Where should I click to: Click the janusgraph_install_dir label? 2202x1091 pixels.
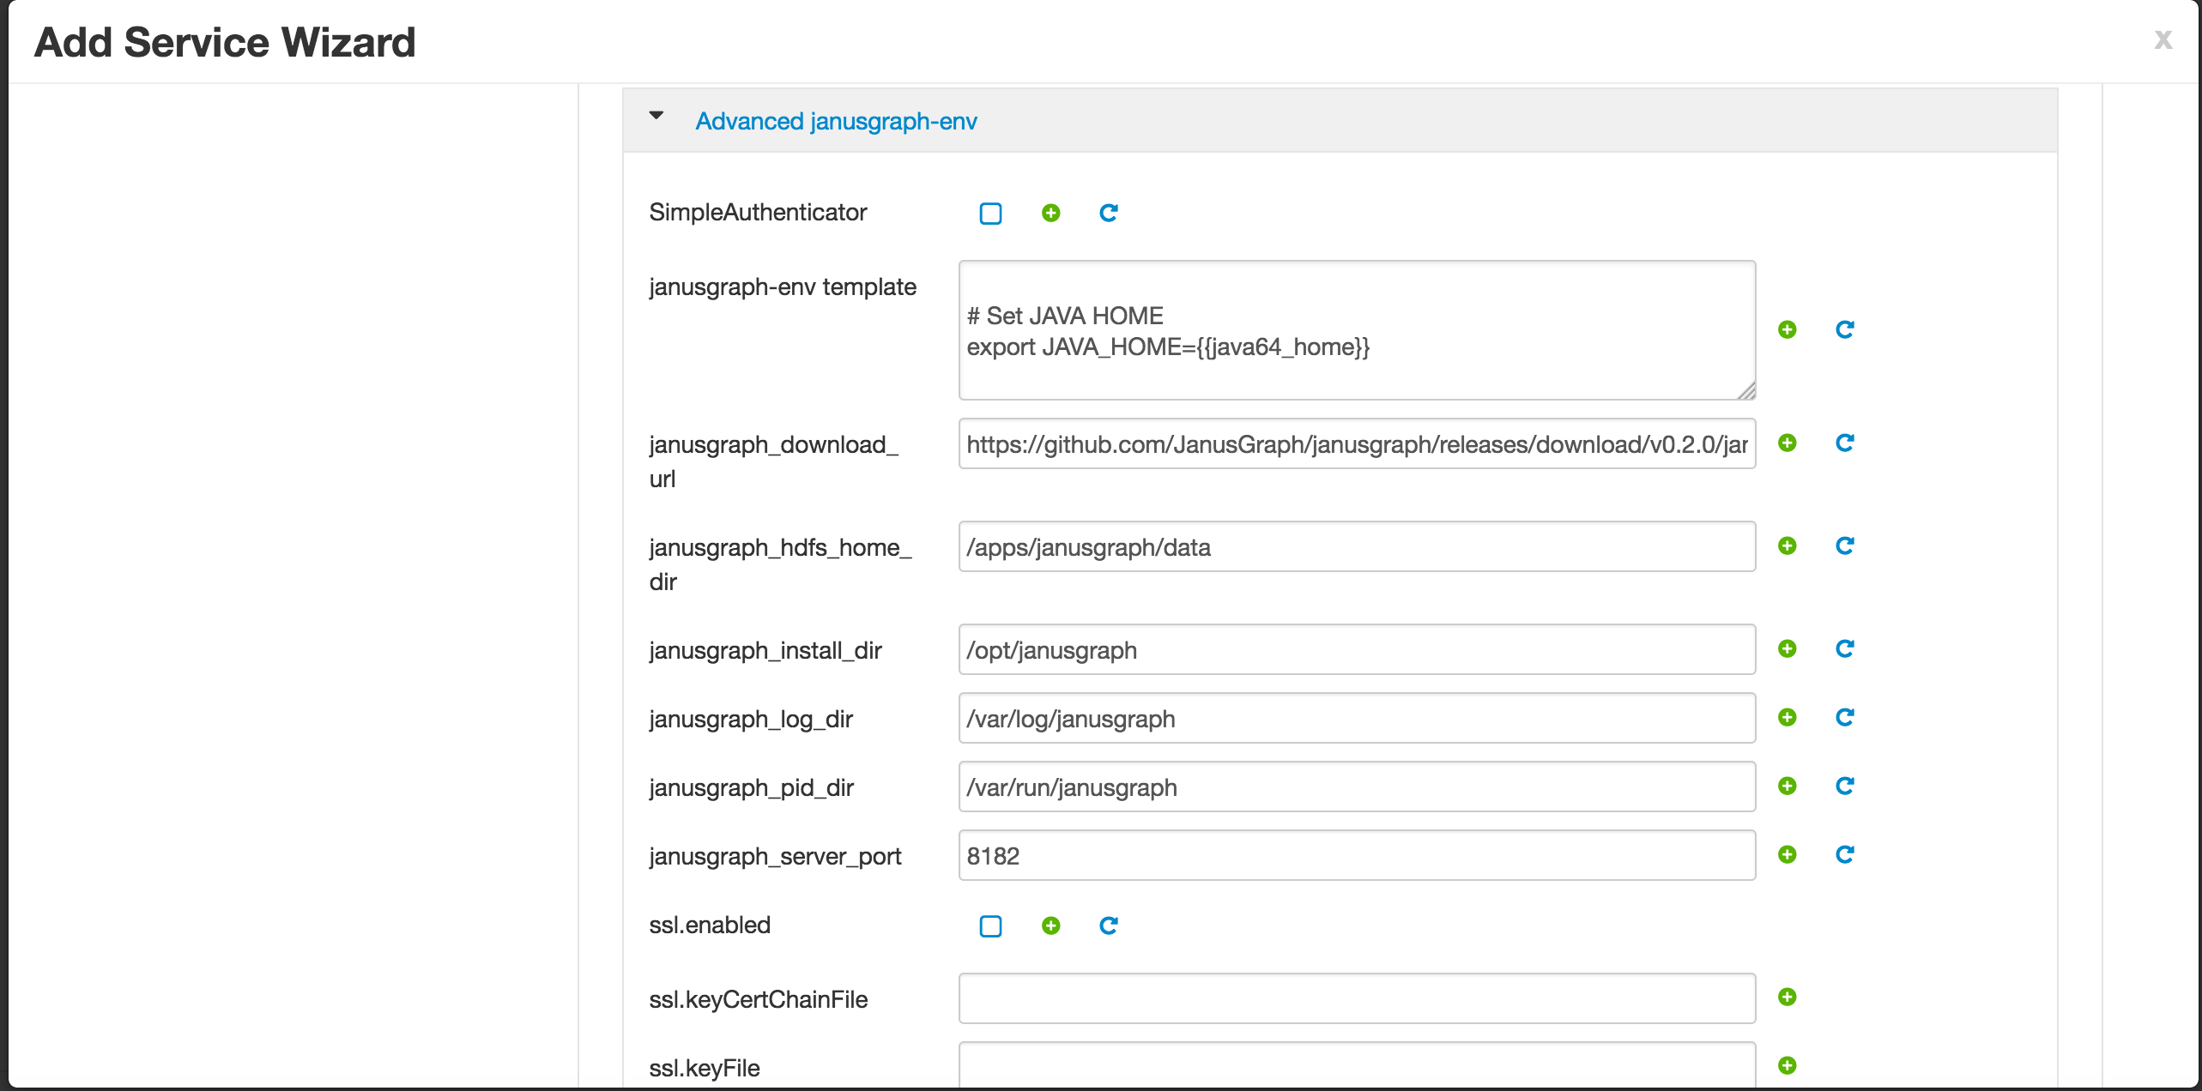(x=765, y=650)
